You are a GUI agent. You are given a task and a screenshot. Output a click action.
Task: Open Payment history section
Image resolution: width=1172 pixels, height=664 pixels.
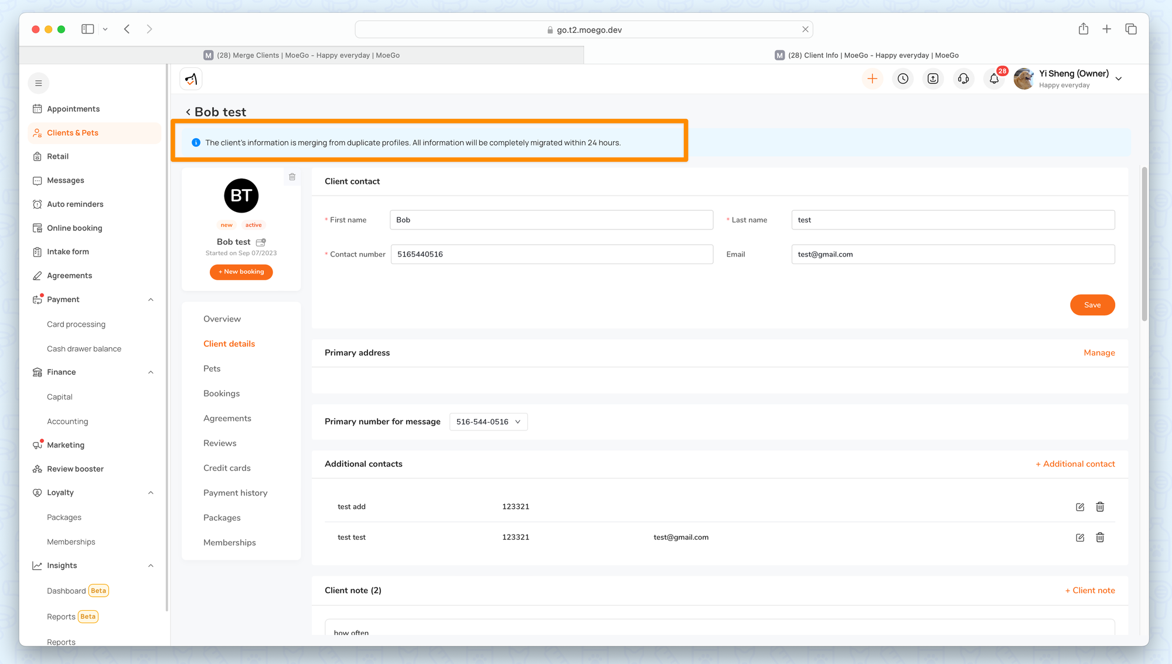point(235,493)
